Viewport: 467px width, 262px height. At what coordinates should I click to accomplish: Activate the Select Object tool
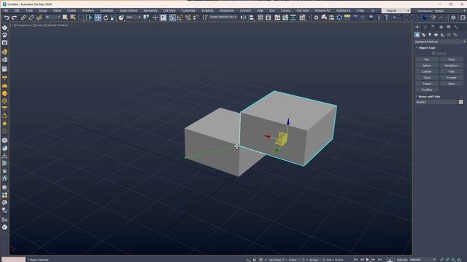(x=65, y=17)
